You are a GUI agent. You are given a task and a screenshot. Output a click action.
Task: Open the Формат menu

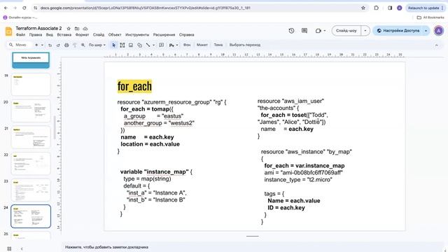(x=82, y=35)
